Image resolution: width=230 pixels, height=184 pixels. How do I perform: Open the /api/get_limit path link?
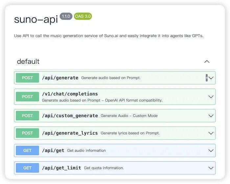[x=61, y=168]
